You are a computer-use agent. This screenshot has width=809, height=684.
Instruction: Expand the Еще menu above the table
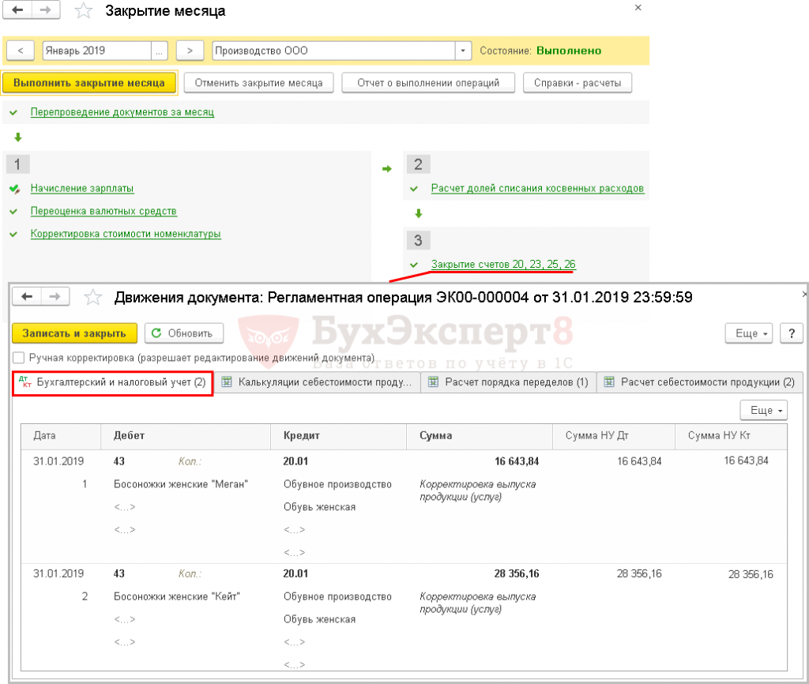coord(764,411)
